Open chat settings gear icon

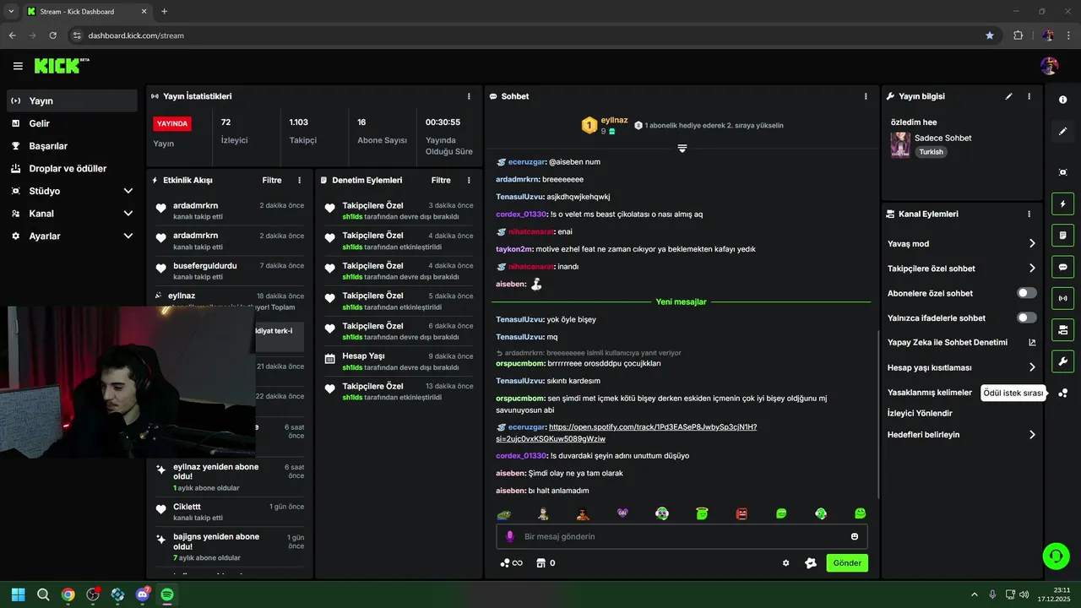785,563
